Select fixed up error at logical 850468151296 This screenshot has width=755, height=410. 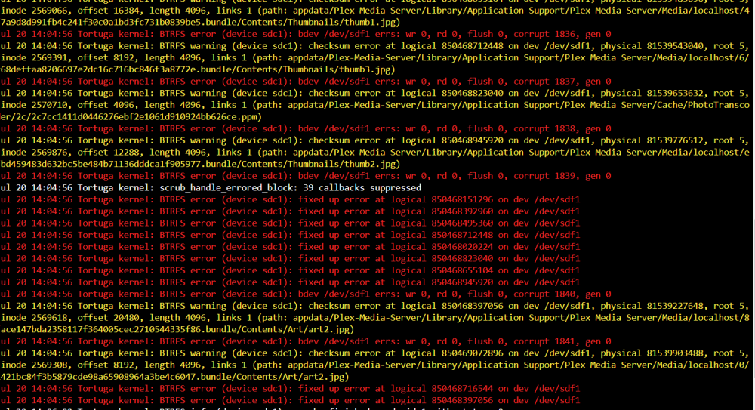pyautogui.click(x=291, y=199)
